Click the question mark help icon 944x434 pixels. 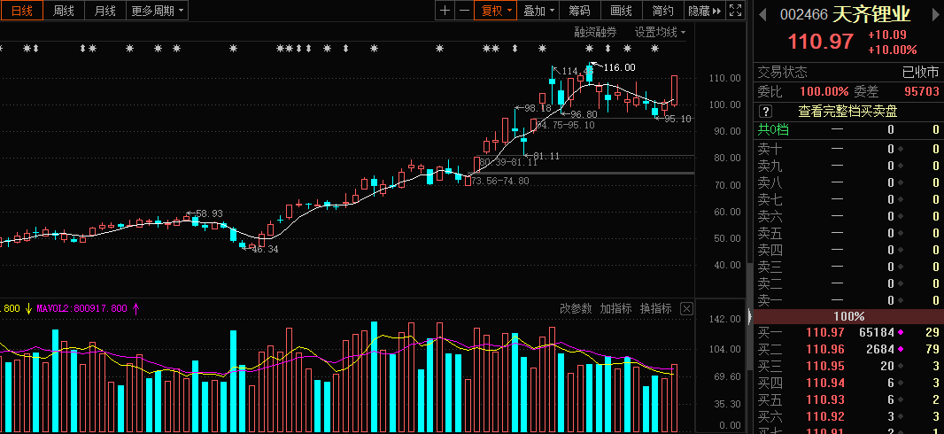pos(766,112)
